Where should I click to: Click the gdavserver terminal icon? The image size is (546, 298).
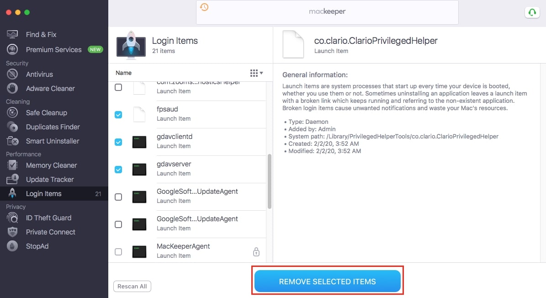point(139,170)
